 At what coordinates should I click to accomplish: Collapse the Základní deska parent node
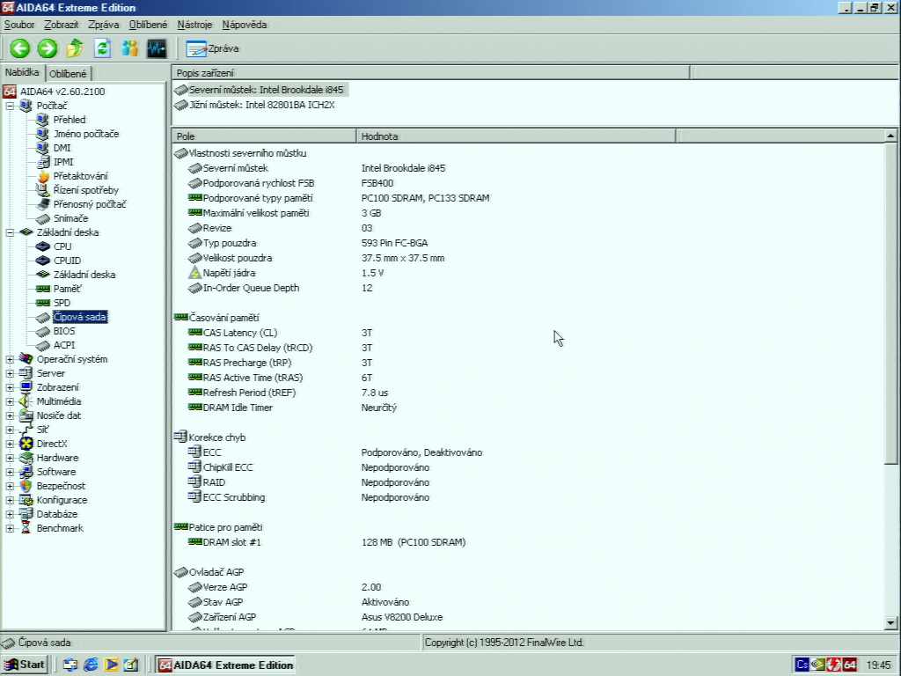[10, 232]
